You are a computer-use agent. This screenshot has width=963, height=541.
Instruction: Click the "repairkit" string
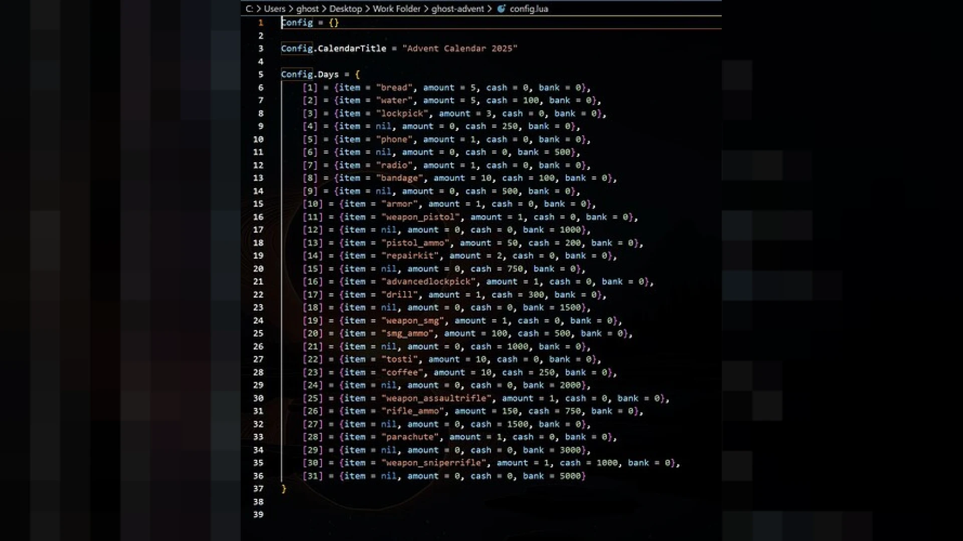pyautogui.click(x=410, y=255)
